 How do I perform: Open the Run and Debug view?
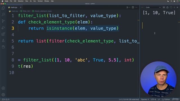click(x=3, y=27)
